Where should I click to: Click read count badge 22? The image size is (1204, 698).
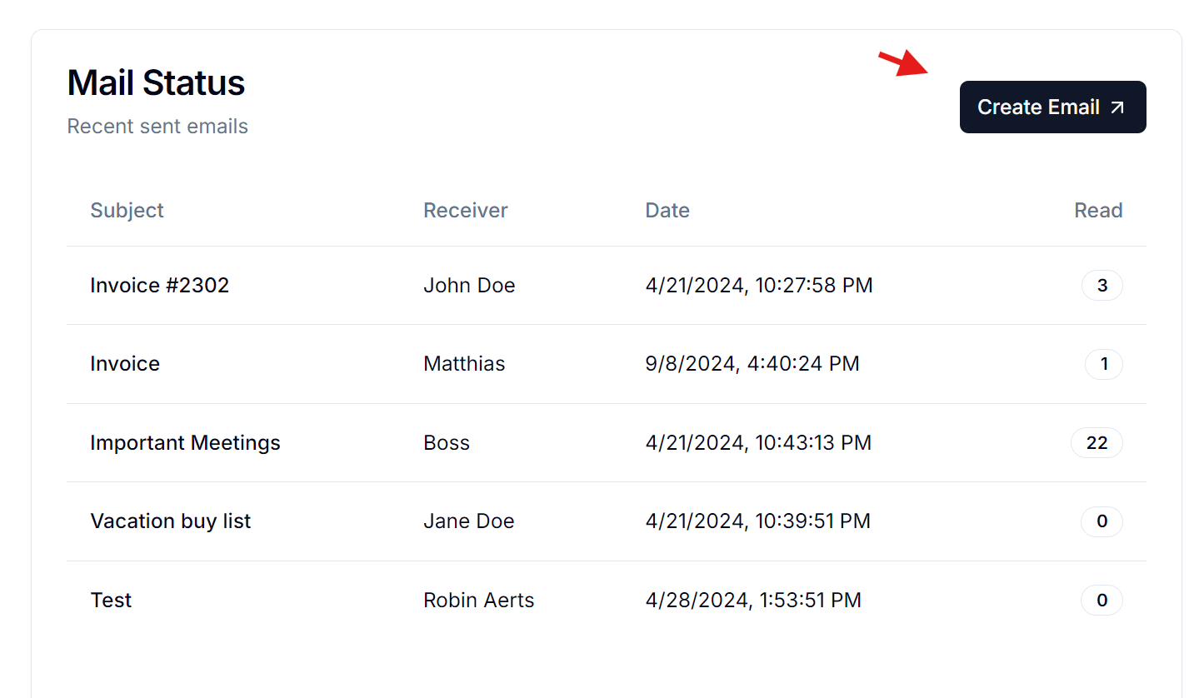pyautogui.click(x=1097, y=443)
